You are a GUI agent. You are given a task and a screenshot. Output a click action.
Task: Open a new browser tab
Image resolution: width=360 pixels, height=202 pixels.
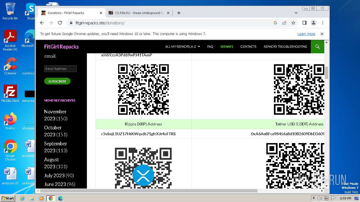179,13
